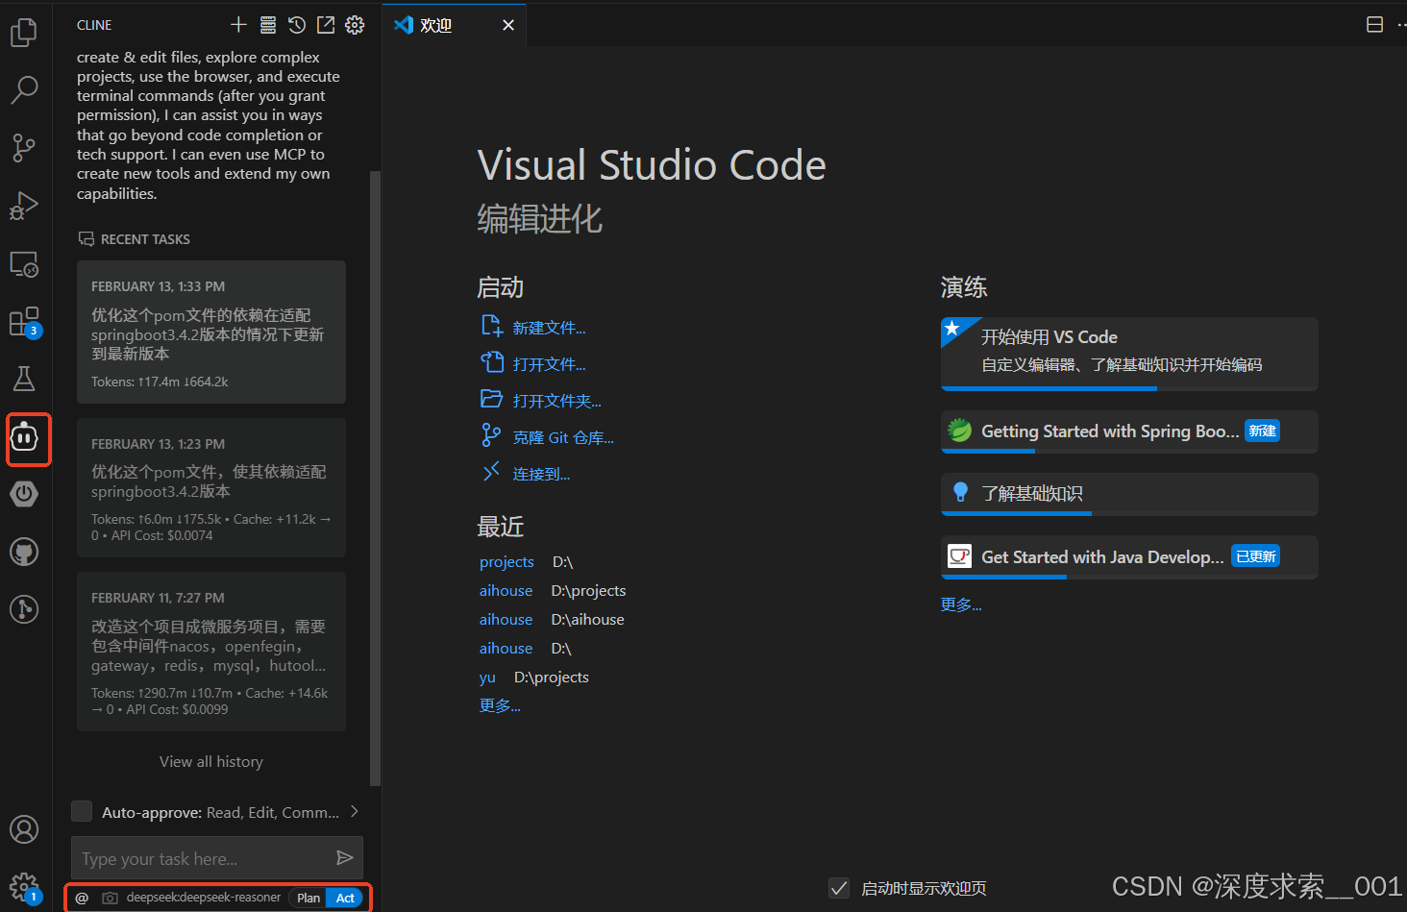Click the send arrow in task input
1407x912 pixels.
click(344, 857)
